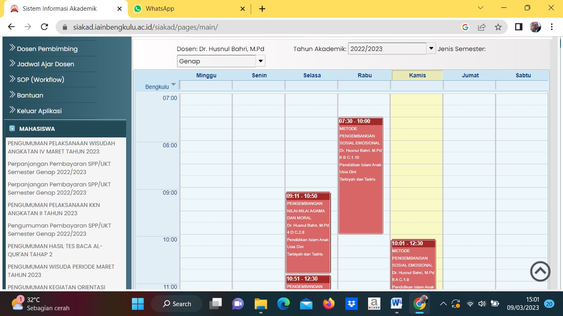This screenshot has width=563, height=316.
Task: Open Firefox from the taskbar
Action: (x=328, y=304)
